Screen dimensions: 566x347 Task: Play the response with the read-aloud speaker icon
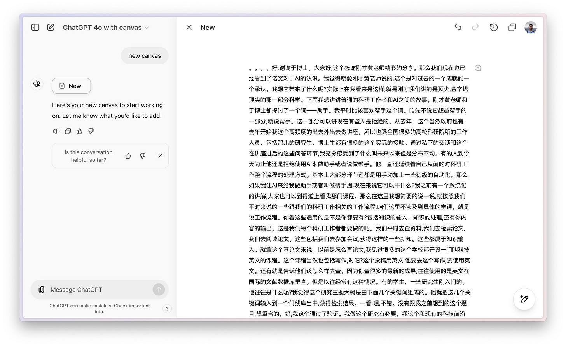pyautogui.click(x=56, y=131)
